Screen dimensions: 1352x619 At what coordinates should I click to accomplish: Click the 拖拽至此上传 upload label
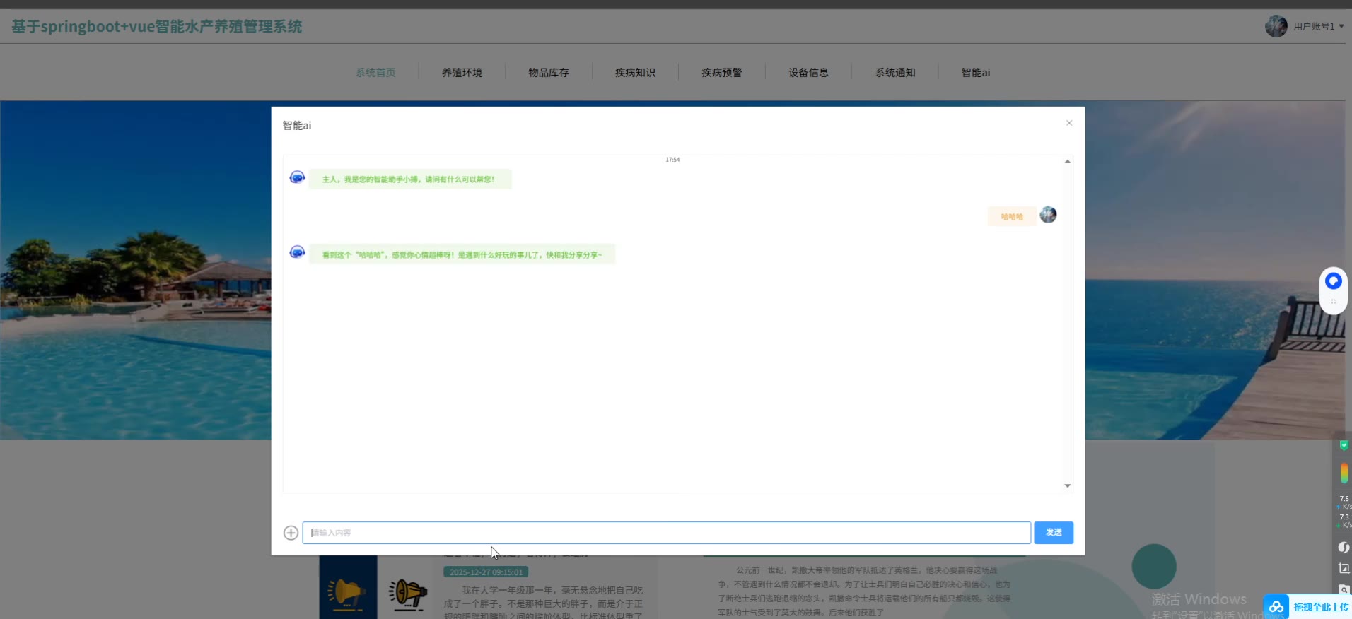click(x=1321, y=607)
